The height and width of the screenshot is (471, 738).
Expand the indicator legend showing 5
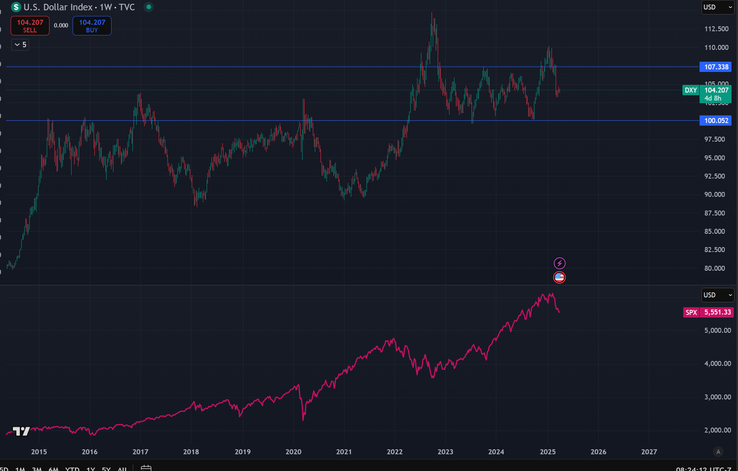[x=20, y=45]
